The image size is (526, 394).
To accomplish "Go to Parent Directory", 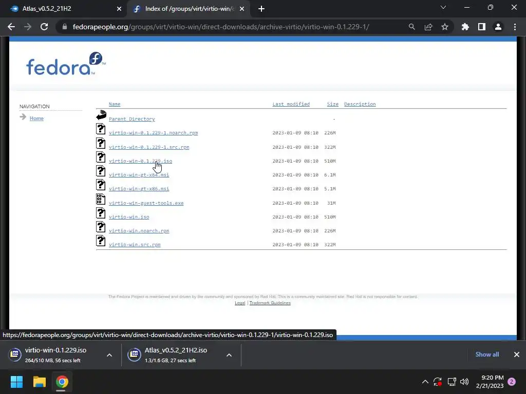I will pyautogui.click(x=132, y=119).
